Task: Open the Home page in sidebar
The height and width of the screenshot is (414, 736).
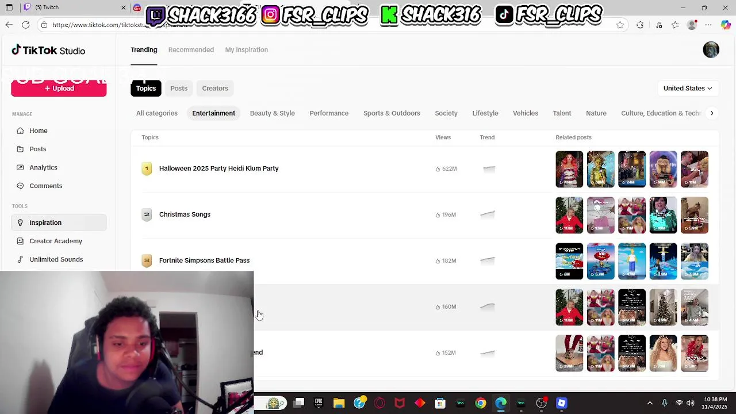Action: pos(59,131)
